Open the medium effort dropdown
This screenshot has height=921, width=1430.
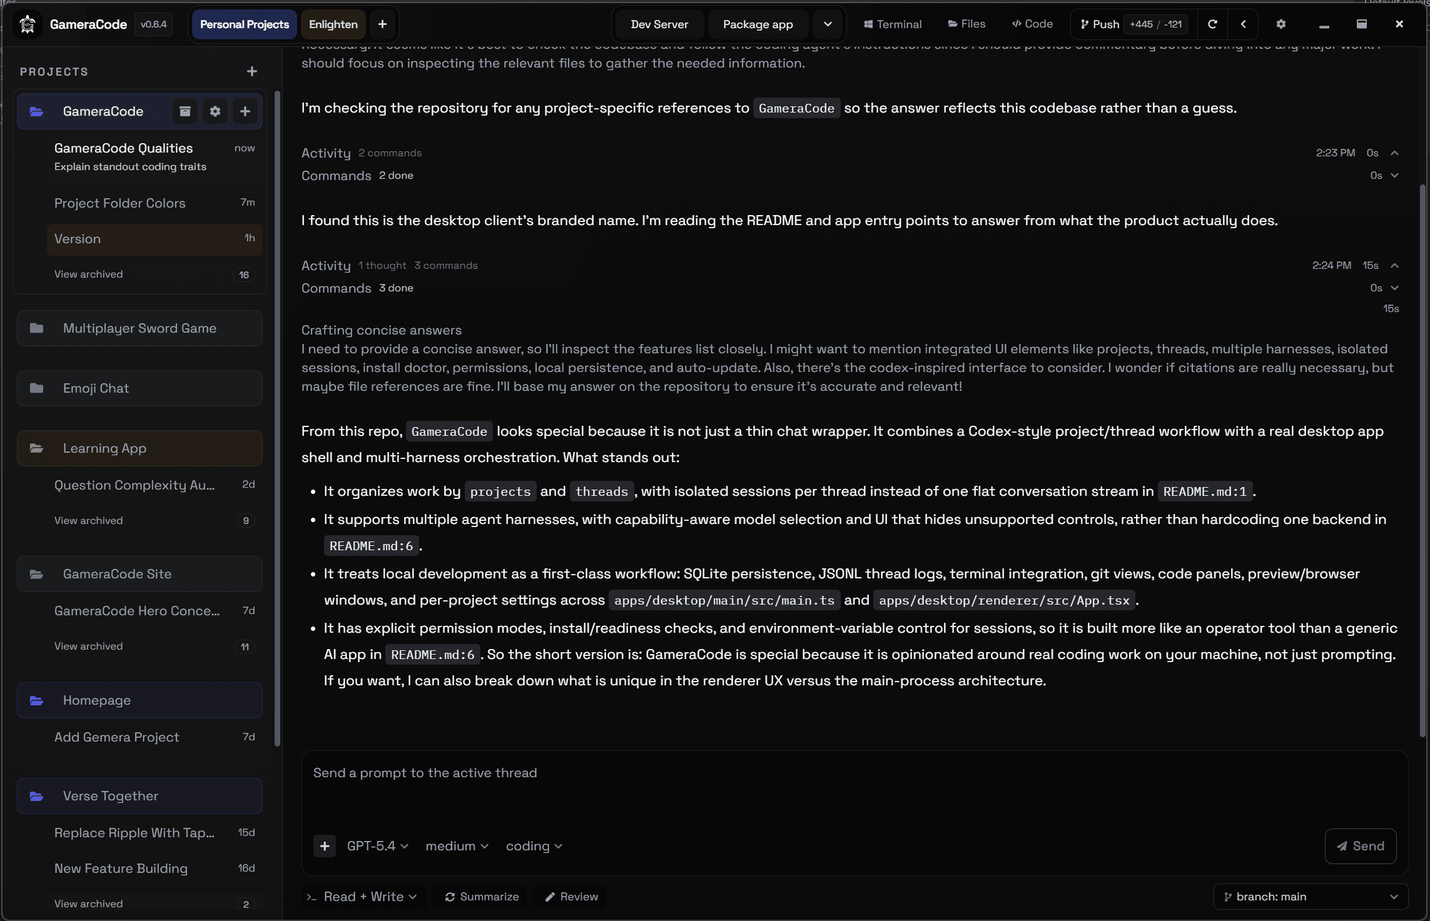[457, 846]
